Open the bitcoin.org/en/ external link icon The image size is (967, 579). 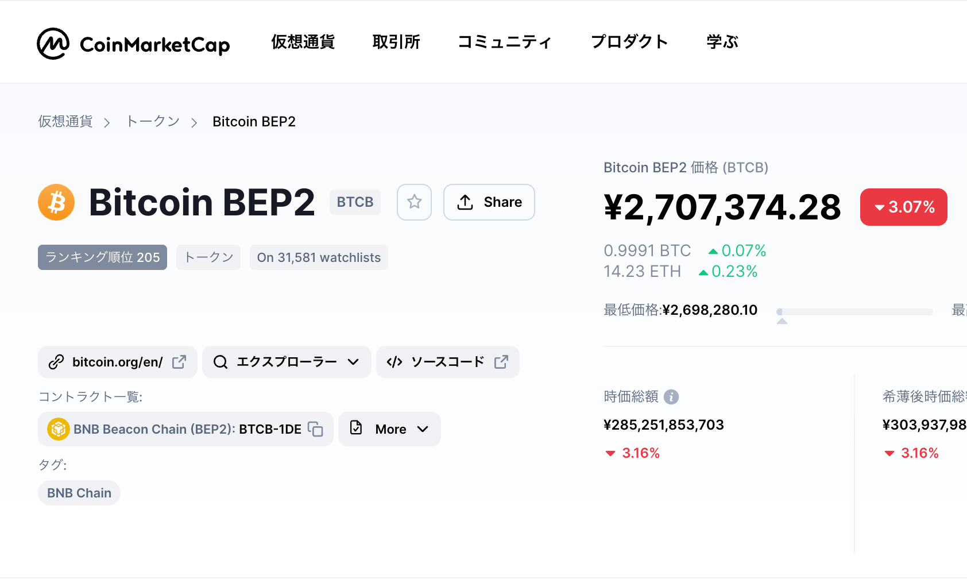click(x=179, y=362)
